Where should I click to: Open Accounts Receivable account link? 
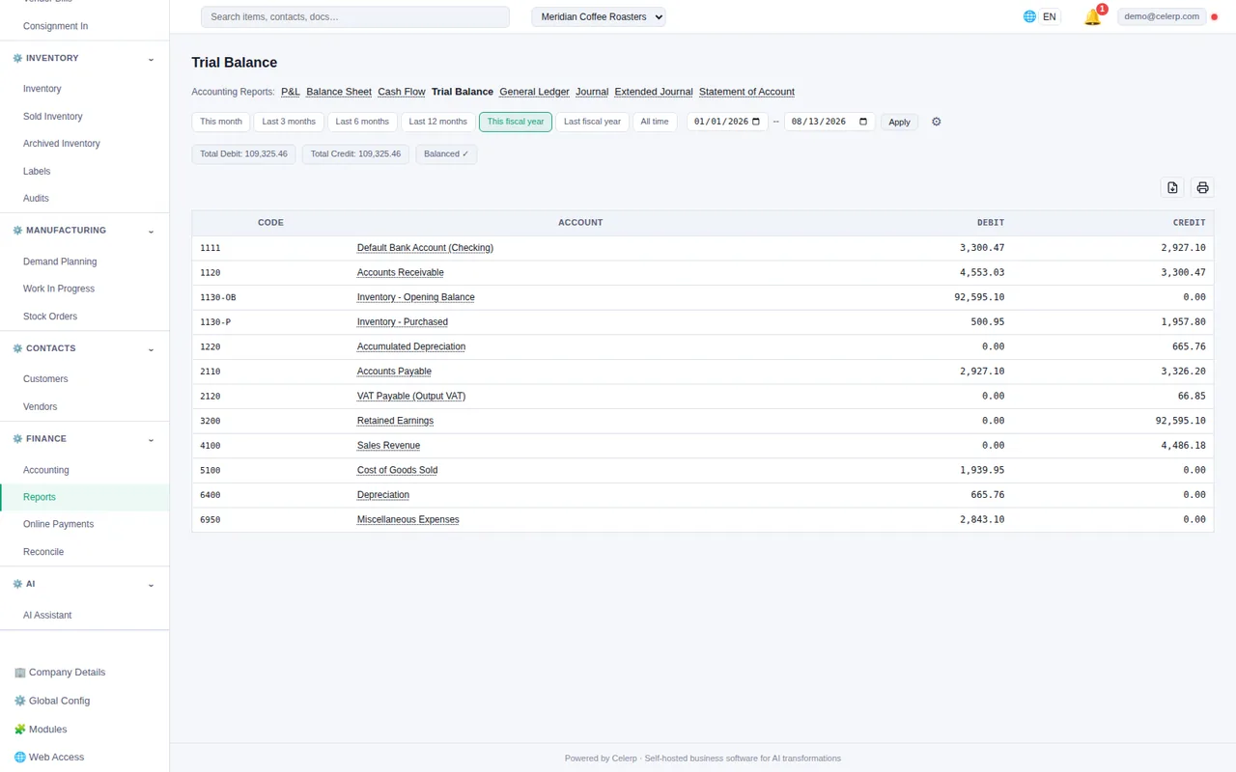coord(401,273)
